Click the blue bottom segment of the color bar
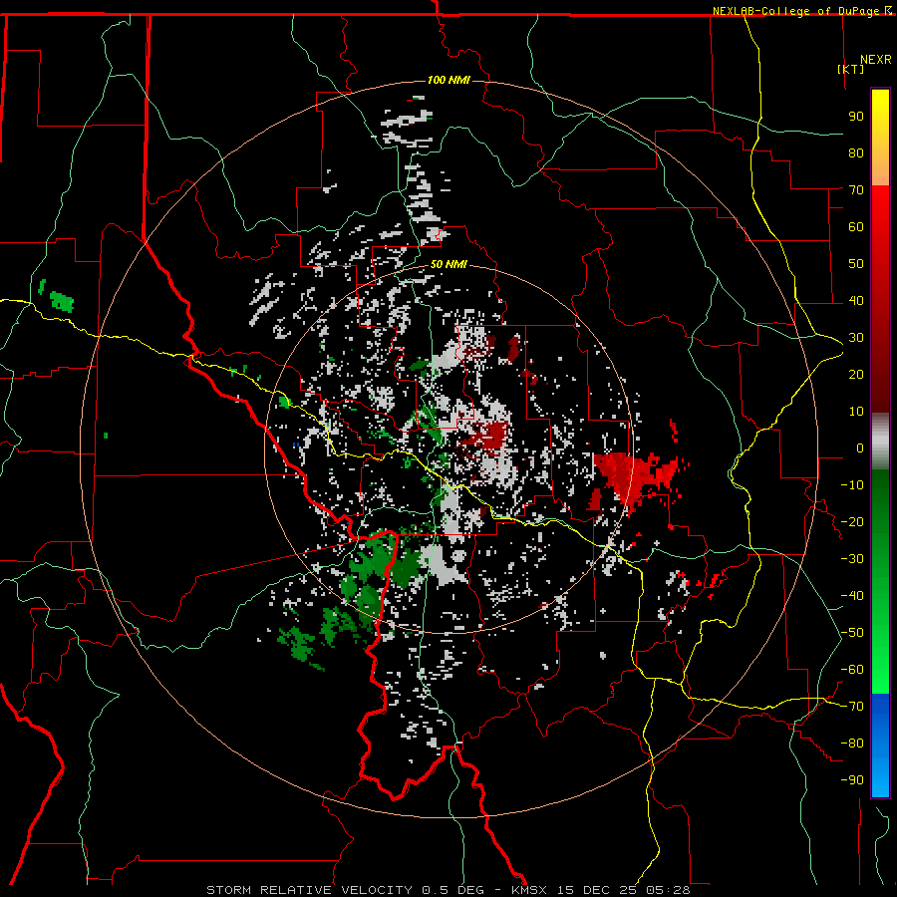 [880, 746]
